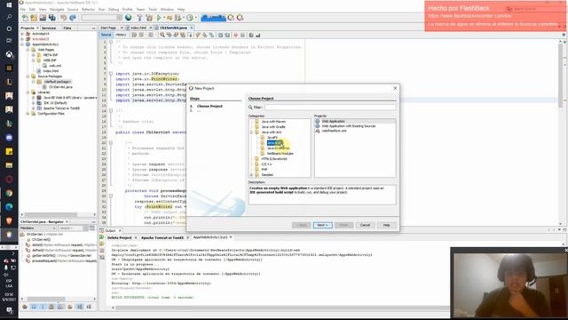Click the Output panel horizontal scrollbar

point(282,308)
